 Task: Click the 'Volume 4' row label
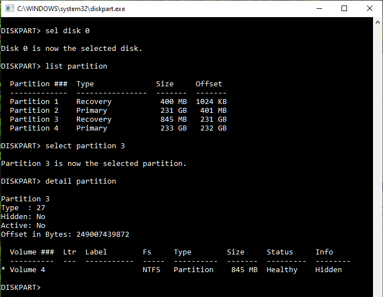pyautogui.click(x=28, y=270)
